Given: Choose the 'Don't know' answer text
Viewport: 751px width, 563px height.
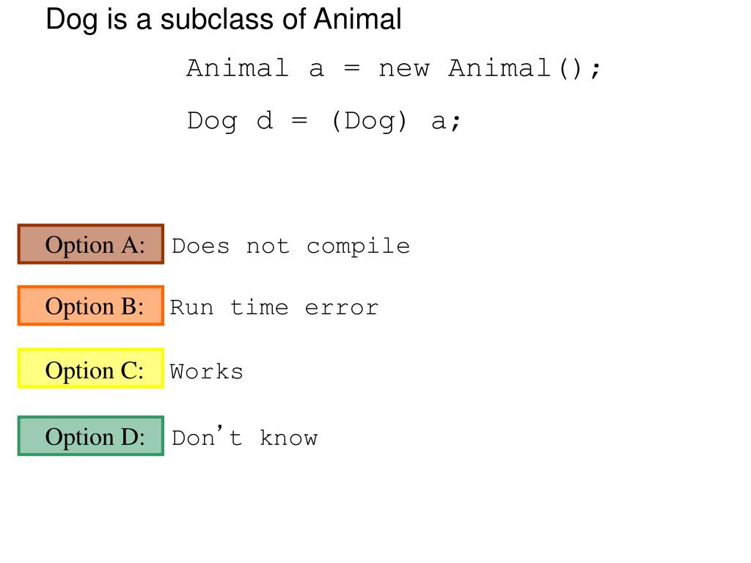Looking at the screenshot, I should click(x=244, y=438).
